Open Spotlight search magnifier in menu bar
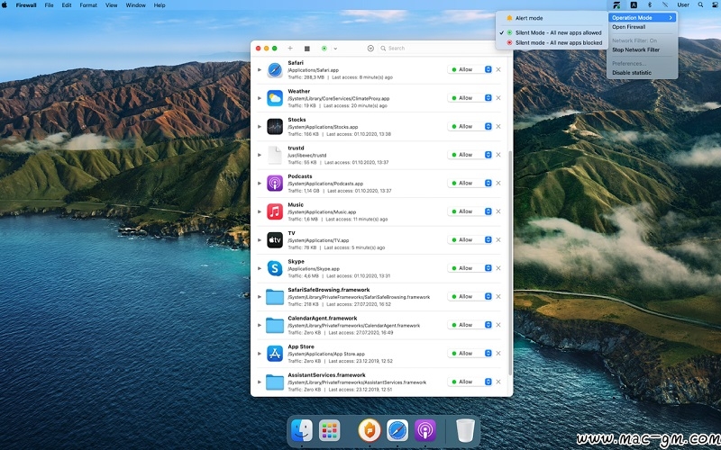 pyautogui.click(x=700, y=5)
